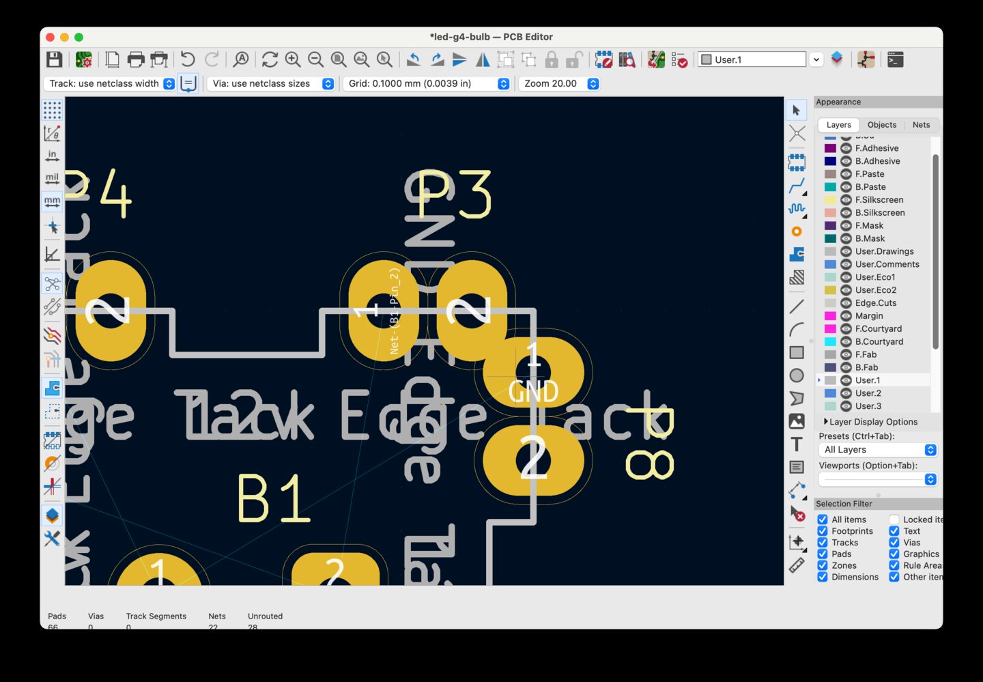Screen dimensions: 983x682
Task: Select the Add via tool
Action: (797, 232)
